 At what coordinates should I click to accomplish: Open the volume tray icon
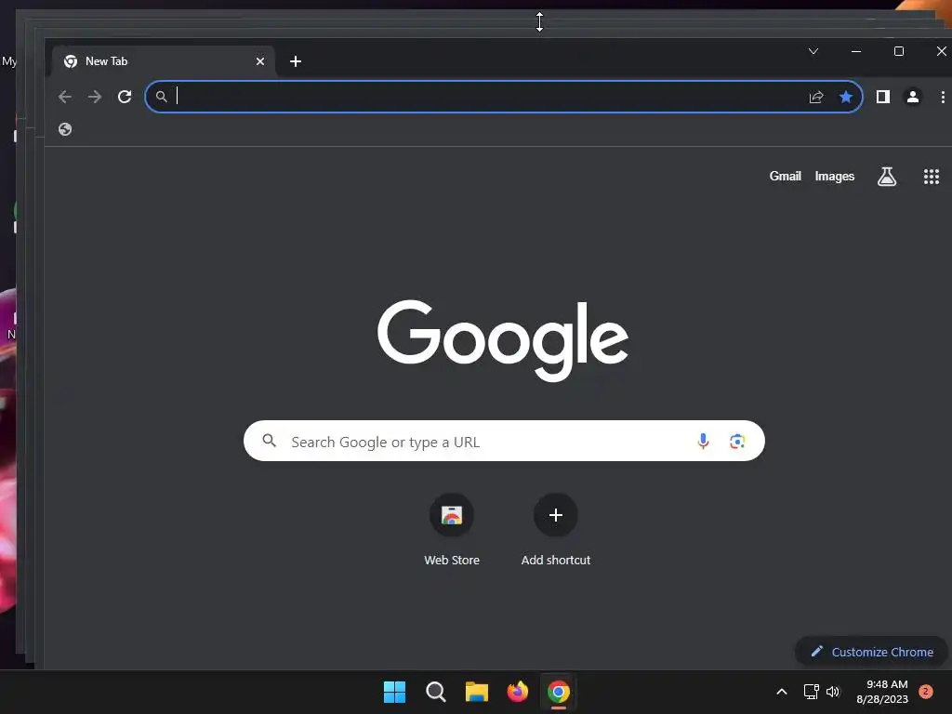coord(832,692)
